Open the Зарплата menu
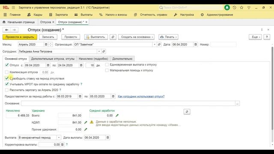The height and width of the screenshot is (154, 274). 58,15
